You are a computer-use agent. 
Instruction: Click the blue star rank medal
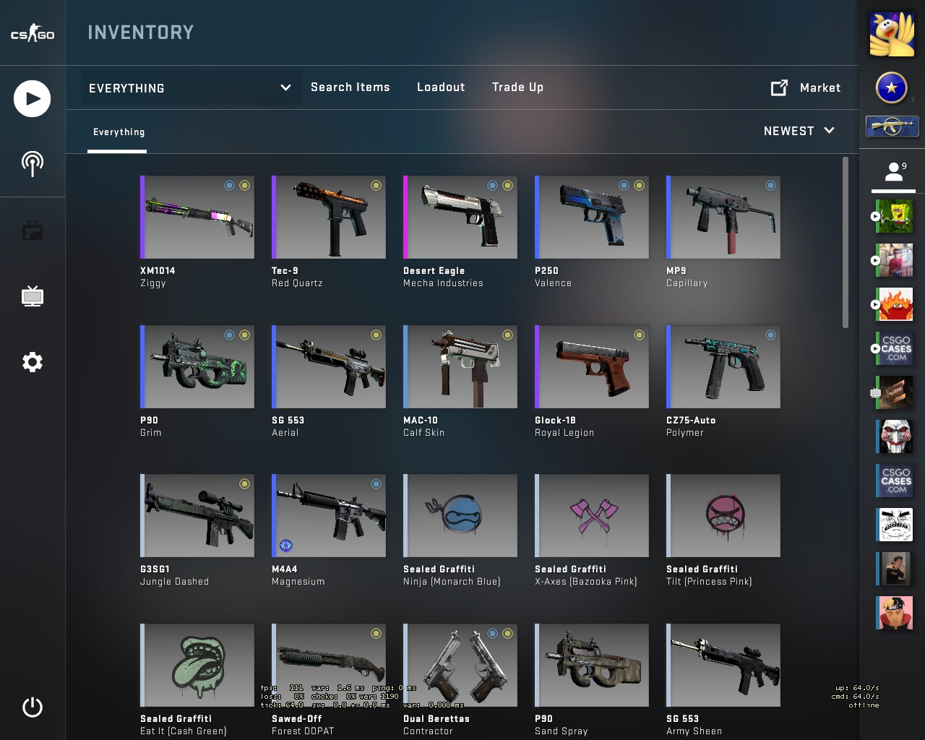pos(892,88)
